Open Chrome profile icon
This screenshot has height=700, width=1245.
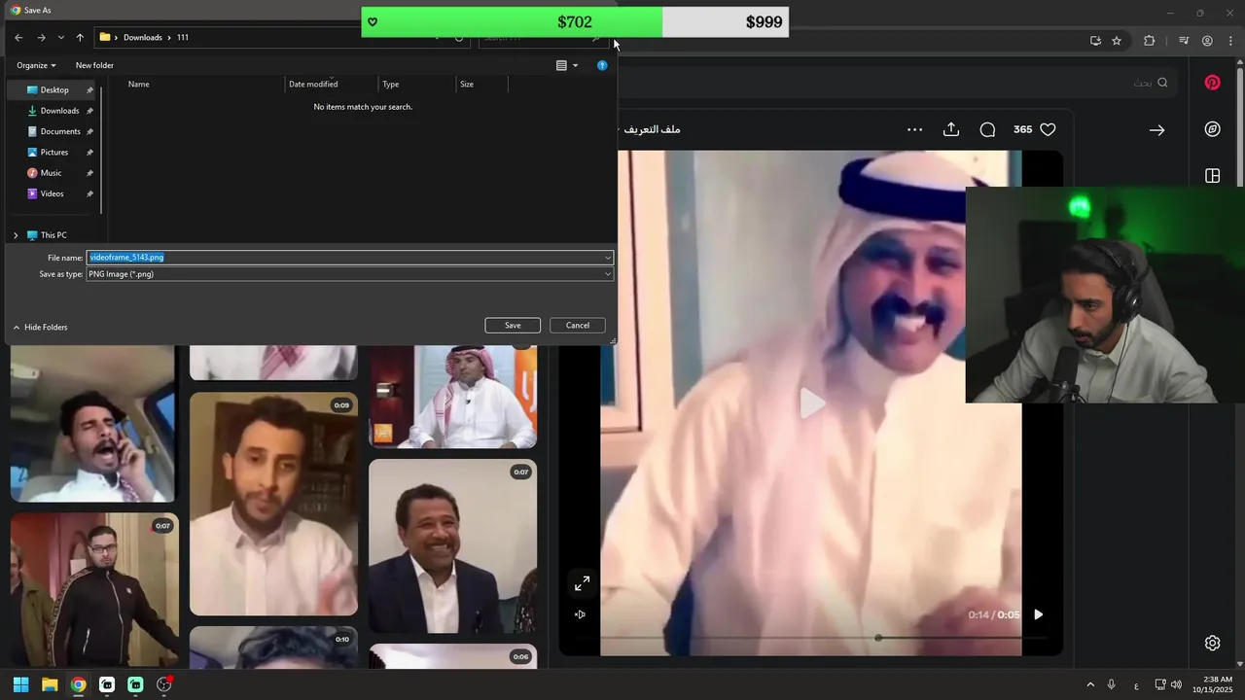[1207, 41]
